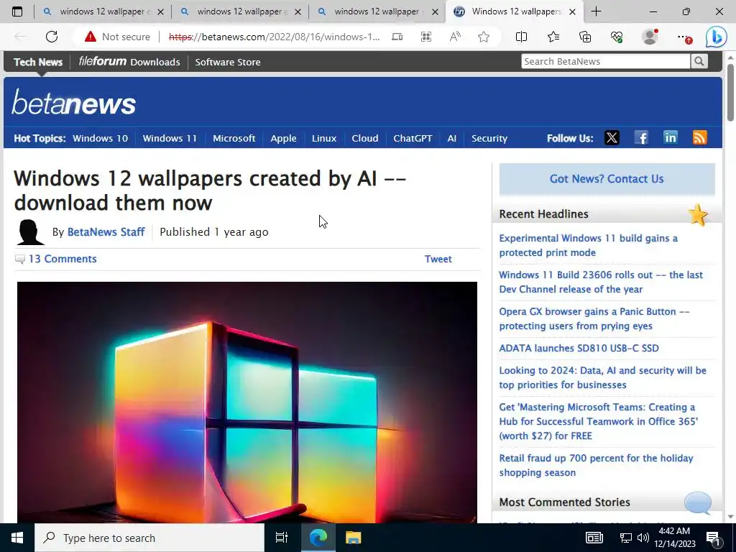Open the volume speaker tray icon
Viewport: 736px width, 552px height.
(x=643, y=538)
